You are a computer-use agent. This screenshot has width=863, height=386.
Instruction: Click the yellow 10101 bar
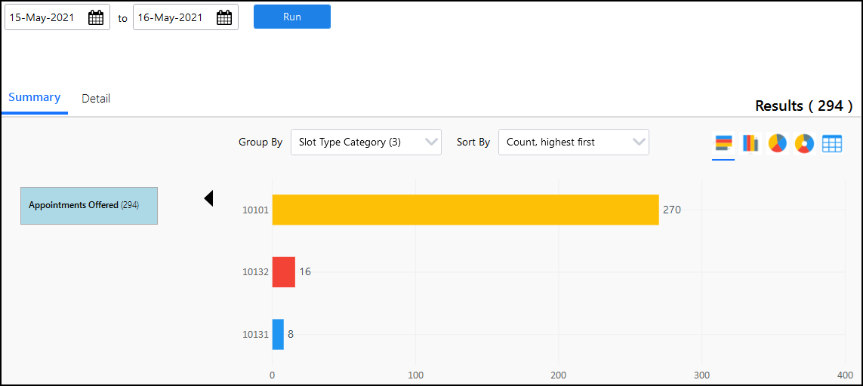pos(465,210)
